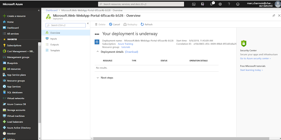Screen dimensions: 281x140
Task: Go to Home in sidebar
Action: click(x=8, y=22)
